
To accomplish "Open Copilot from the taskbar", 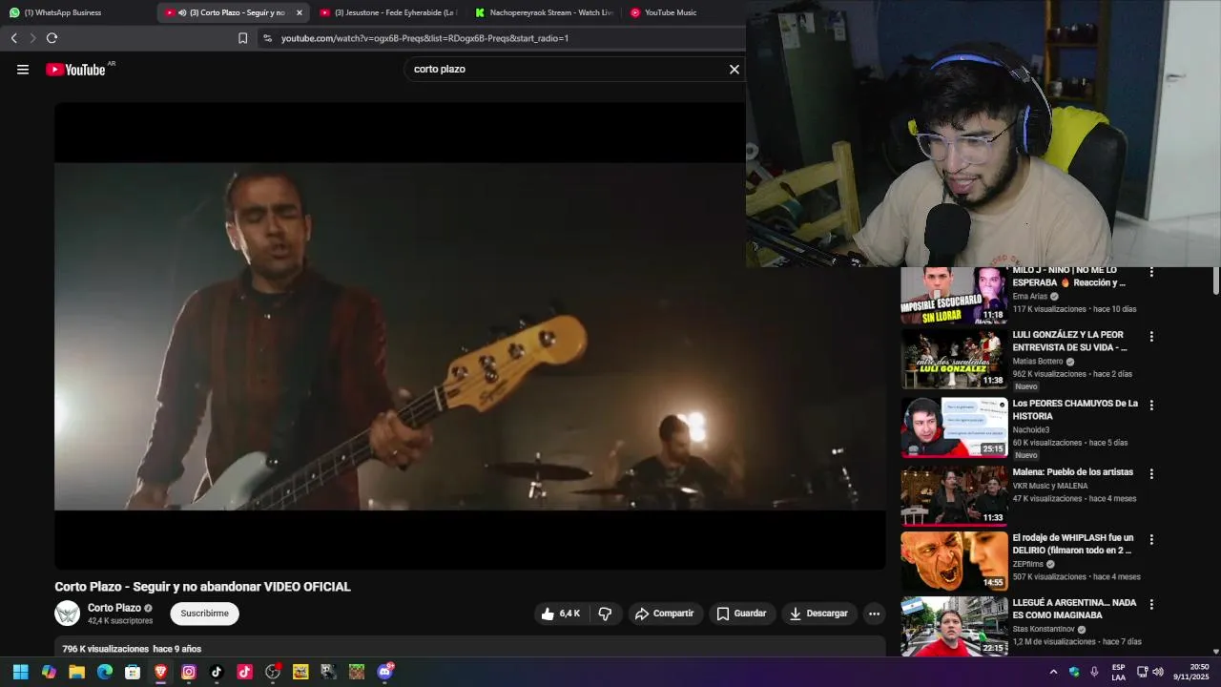I will pyautogui.click(x=49, y=672).
